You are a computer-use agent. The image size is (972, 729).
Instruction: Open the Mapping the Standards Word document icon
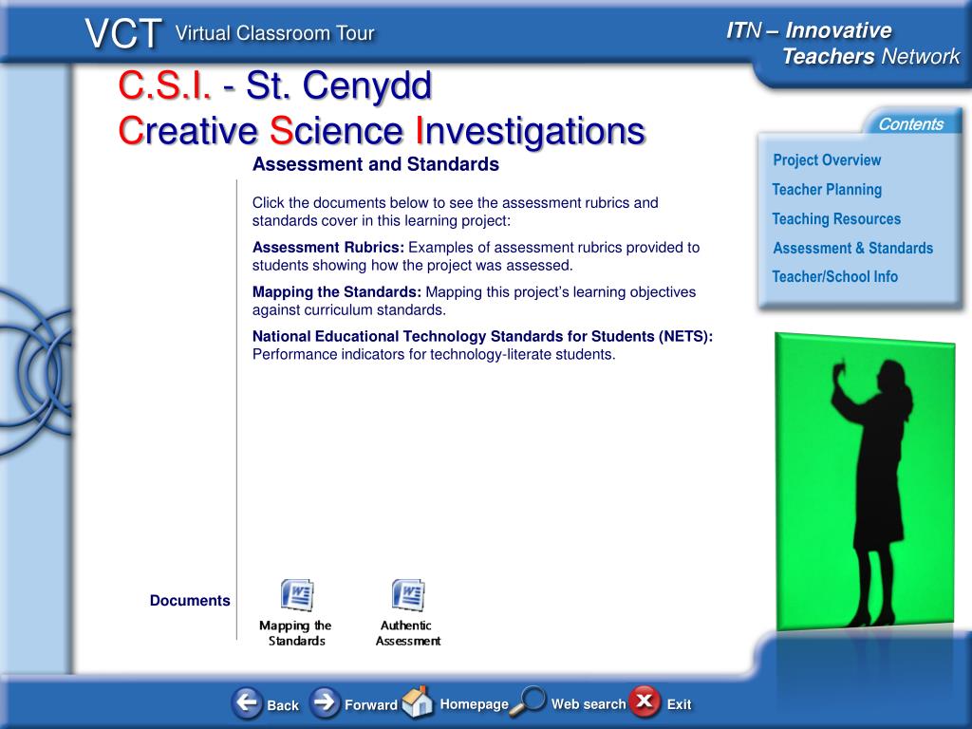coord(297,595)
